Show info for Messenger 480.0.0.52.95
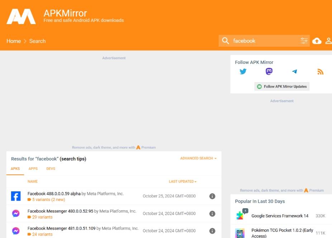This screenshot has width=332, height=238. (x=212, y=214)
